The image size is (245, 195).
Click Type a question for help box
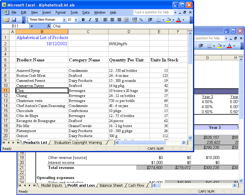tap(153, 12)
